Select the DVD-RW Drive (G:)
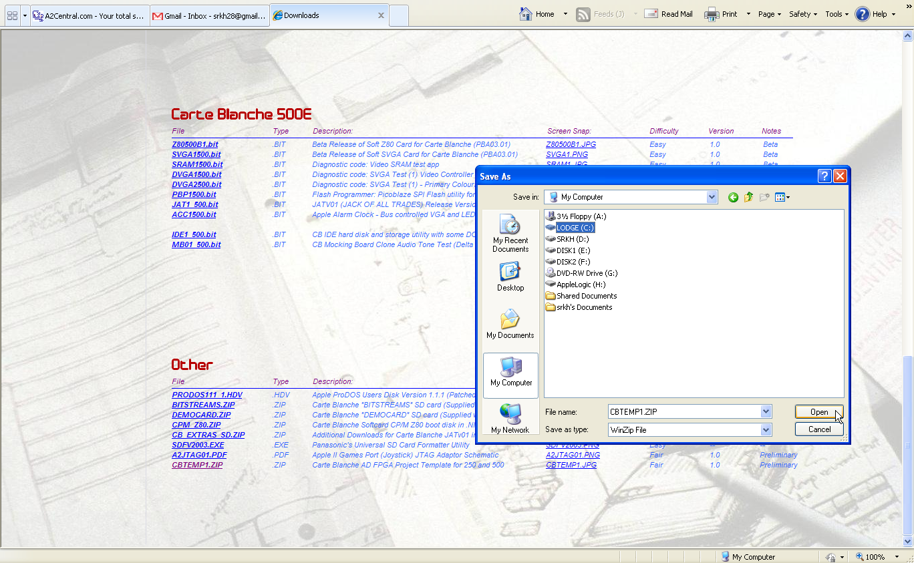 pyautogui.click(x=581, y=273)
